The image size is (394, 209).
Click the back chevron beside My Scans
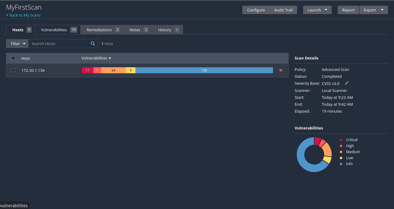[7, 15]
